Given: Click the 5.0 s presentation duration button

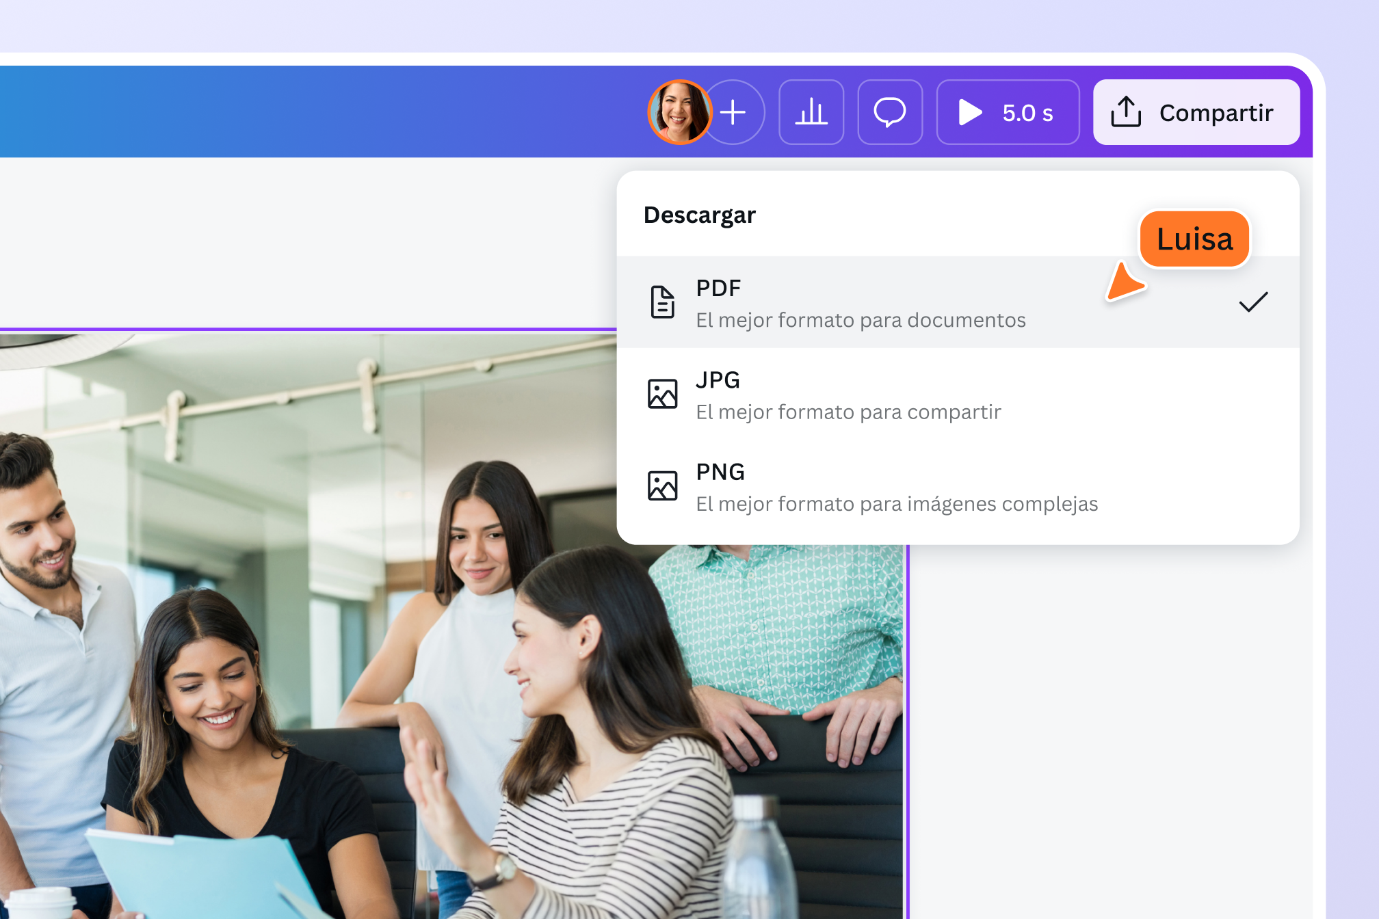Looking at the screenshot, I should [x=1008, y=112].
